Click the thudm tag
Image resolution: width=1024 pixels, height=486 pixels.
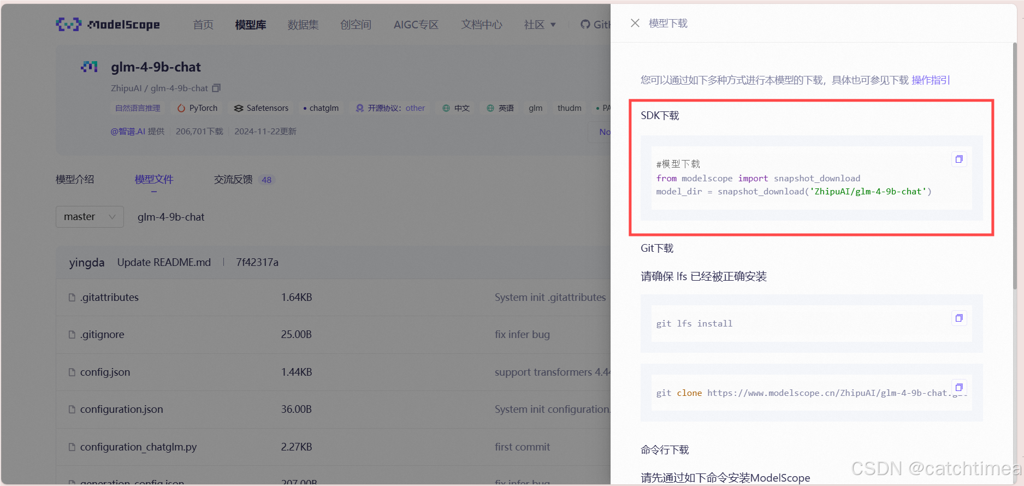coord(570,108)
